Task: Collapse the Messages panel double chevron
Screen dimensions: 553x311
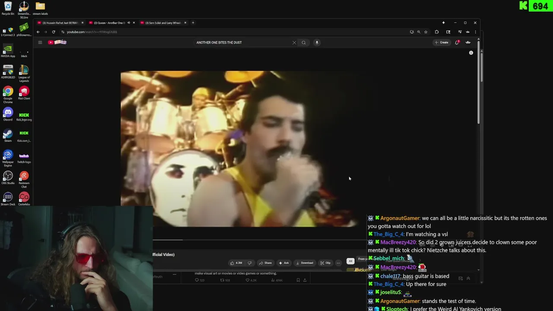Action: coord(468,279)
